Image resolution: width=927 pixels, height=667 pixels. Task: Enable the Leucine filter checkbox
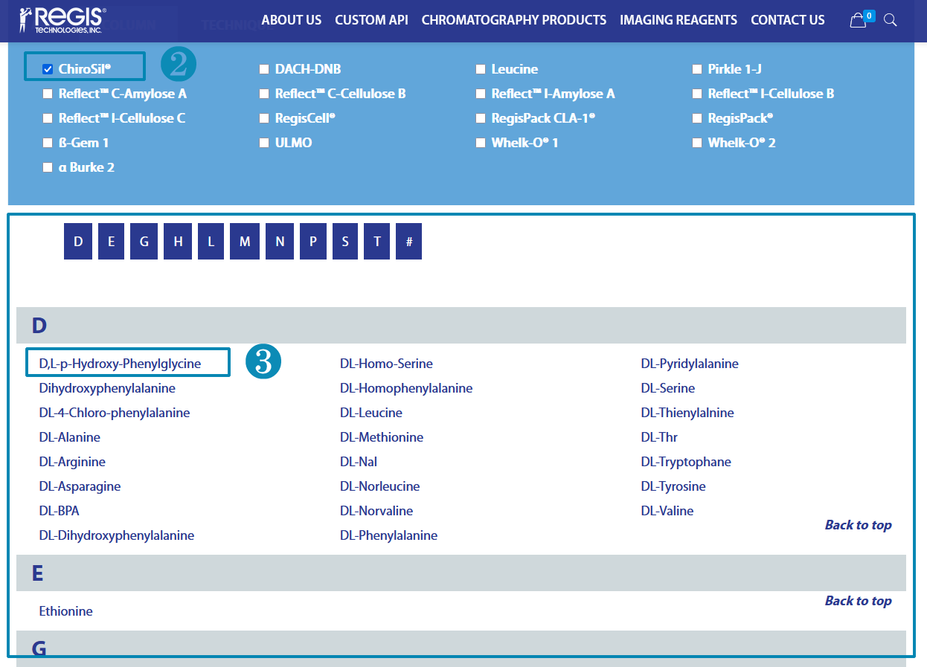[x=481, y=69]
